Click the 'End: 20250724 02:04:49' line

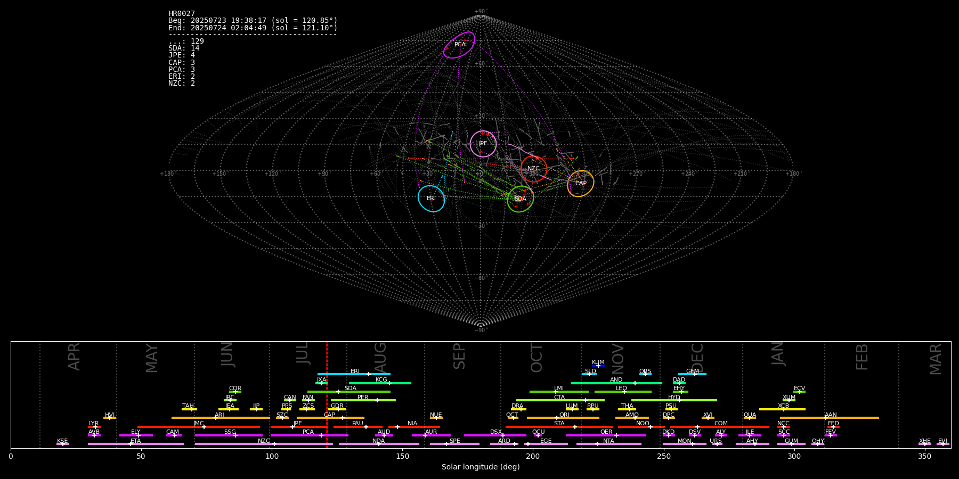pos(253,28)
